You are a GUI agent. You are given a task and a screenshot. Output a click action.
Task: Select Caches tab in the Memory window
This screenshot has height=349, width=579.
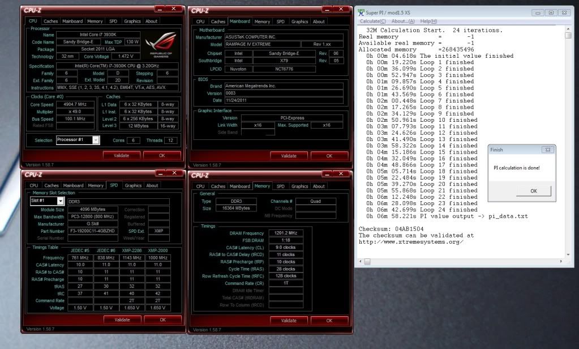(218, 186)
